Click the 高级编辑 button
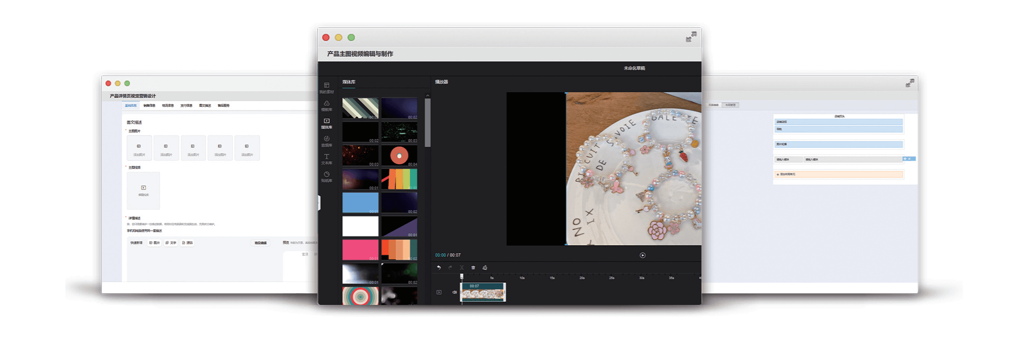 click(x=261, y=243)
